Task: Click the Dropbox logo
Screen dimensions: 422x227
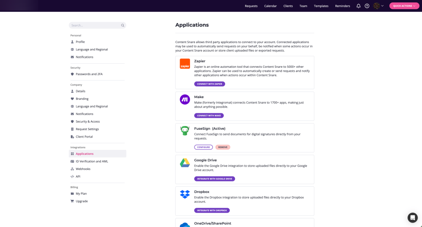Action: click(x=185, y=194)
